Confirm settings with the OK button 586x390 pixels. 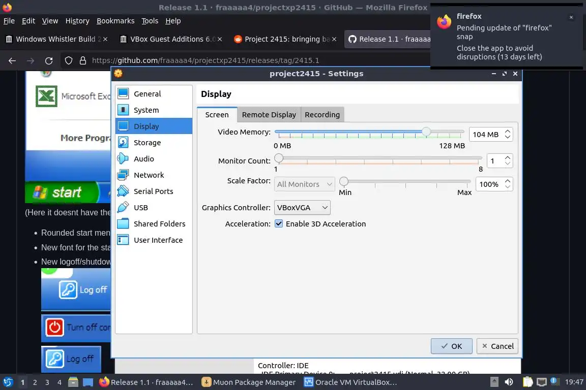click(452, 346)
